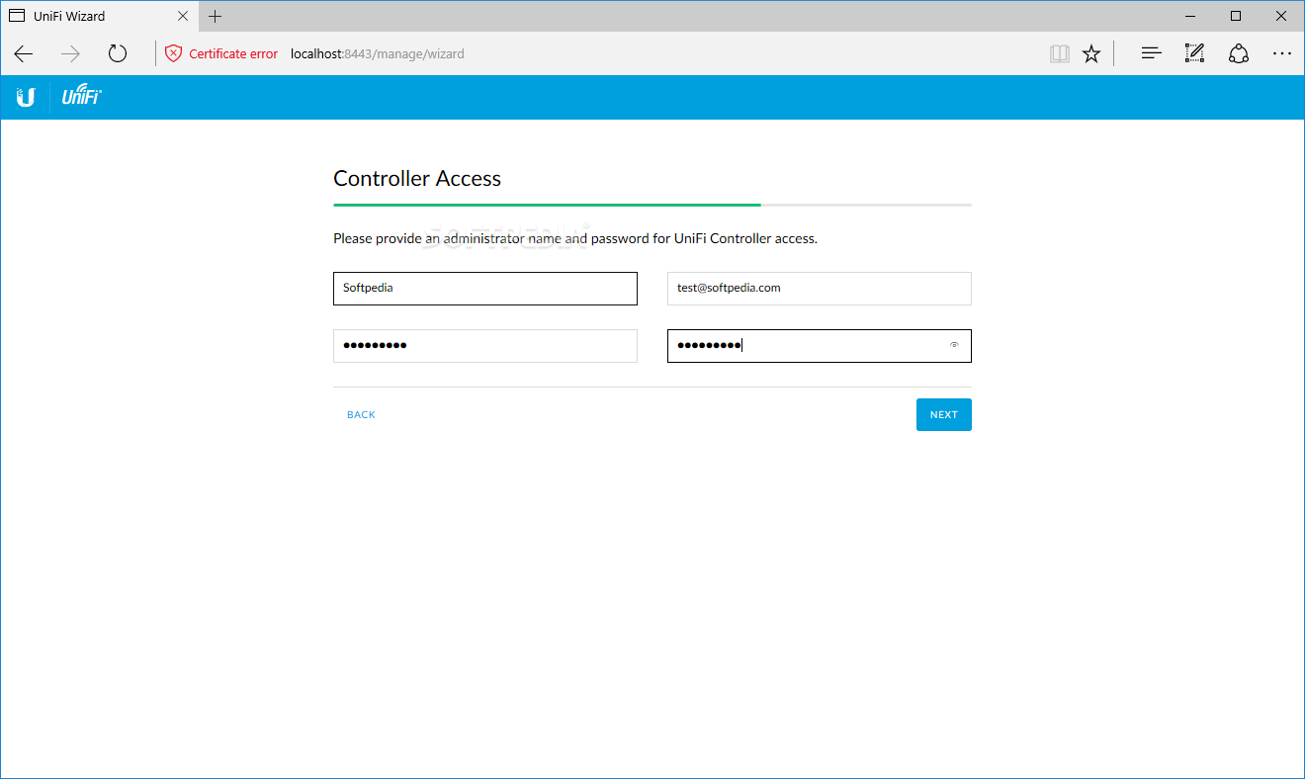Click the Controller Access heading
Viewport: 1305px width, 779px height.
point(417,179)
